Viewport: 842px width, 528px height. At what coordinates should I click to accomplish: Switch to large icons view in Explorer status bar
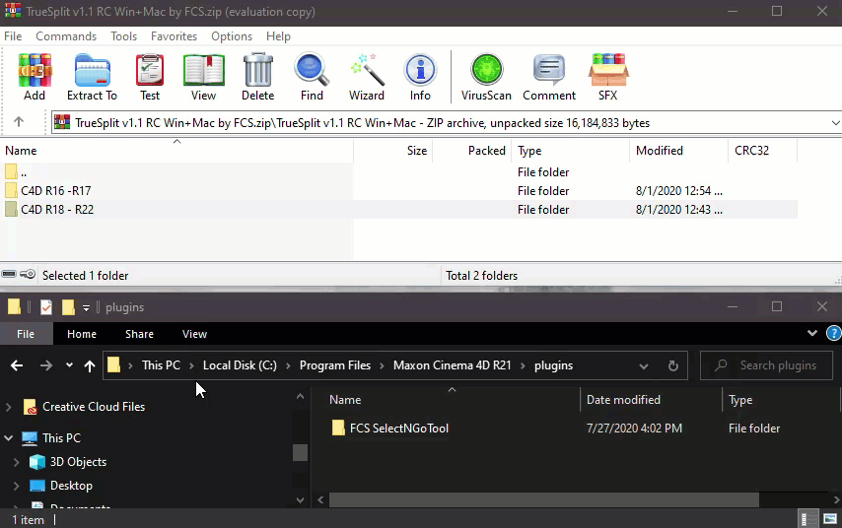pos(830,519)
